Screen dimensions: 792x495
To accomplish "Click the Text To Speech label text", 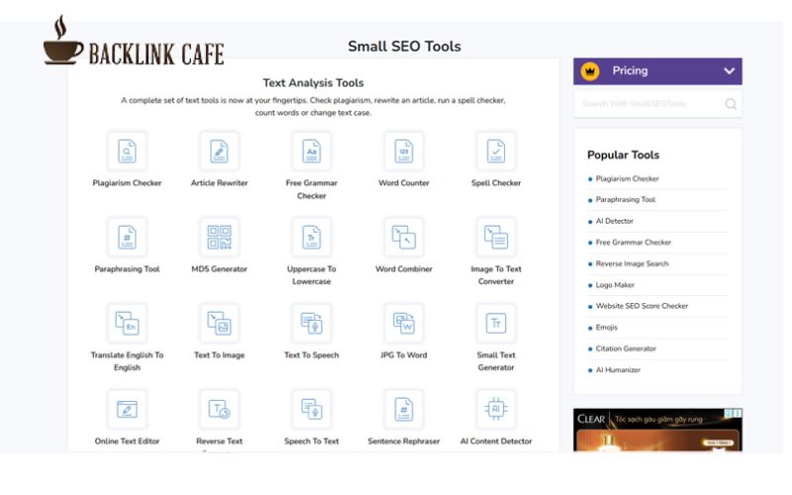I will pos(312,355).
